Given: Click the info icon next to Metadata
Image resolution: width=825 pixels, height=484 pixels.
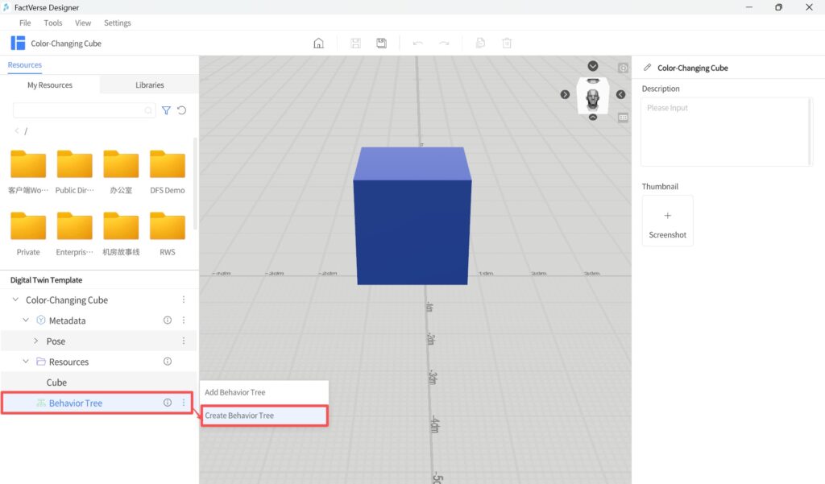Looking at the screenshot, I should [x=167, y=320].
